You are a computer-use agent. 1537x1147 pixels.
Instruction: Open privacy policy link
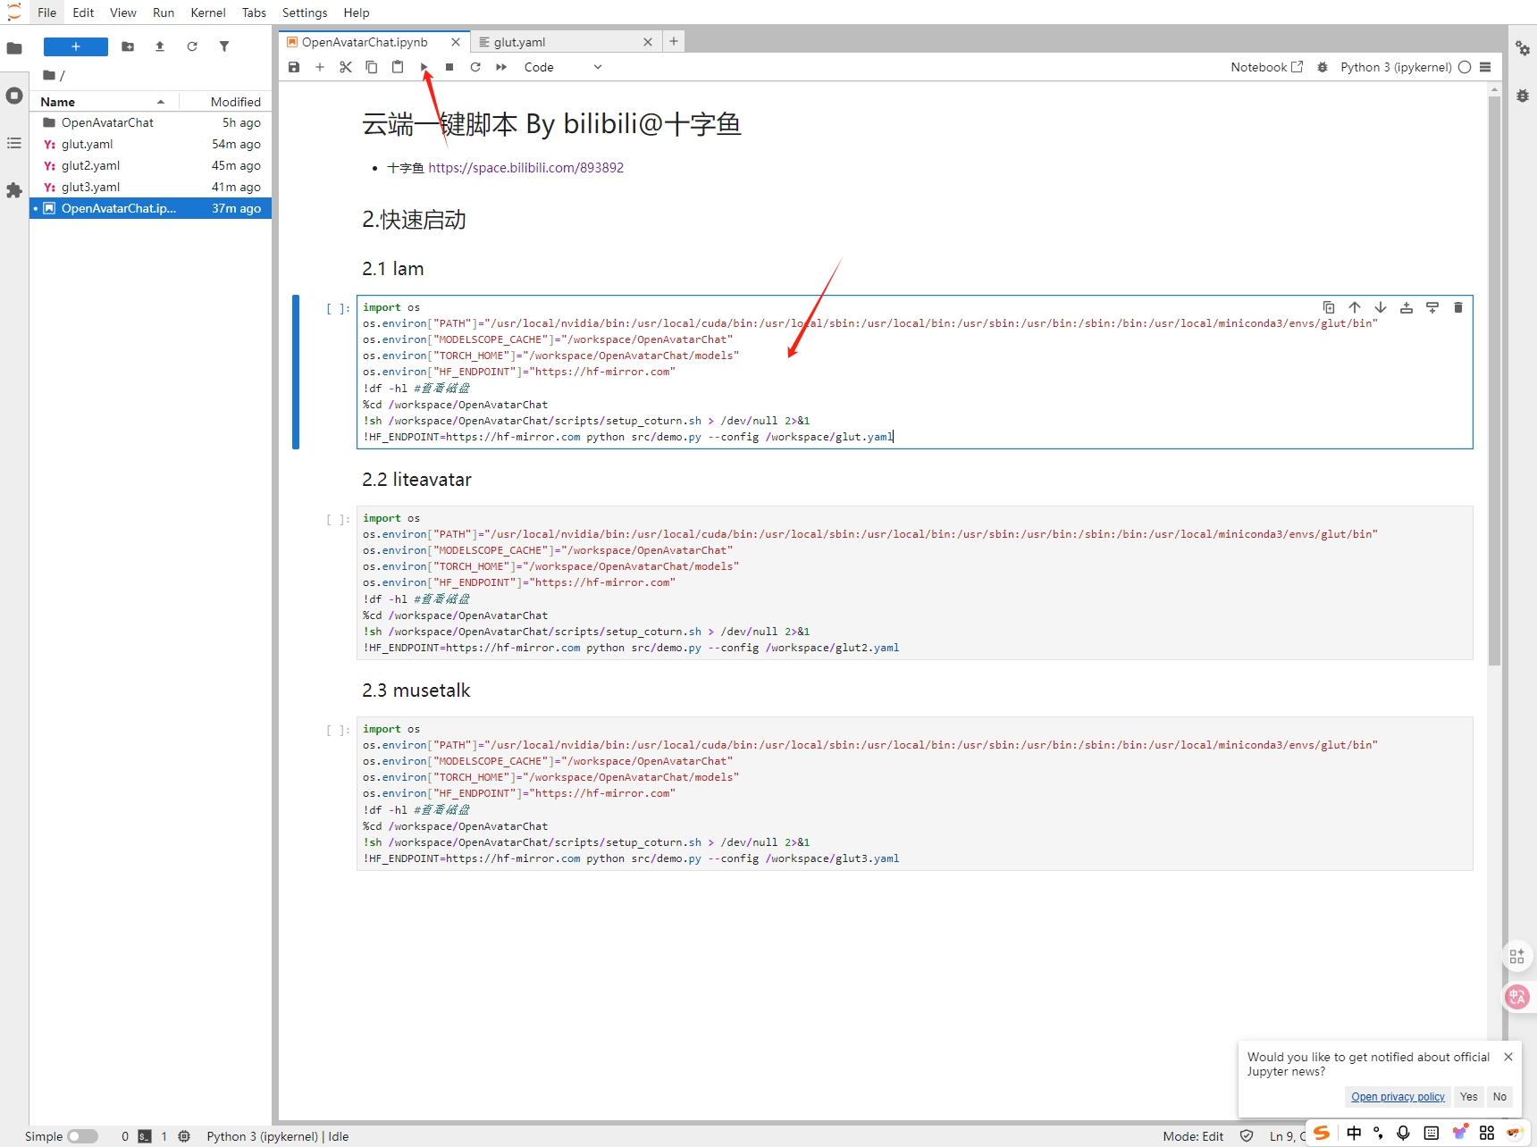click(x=1398, y=1097)
